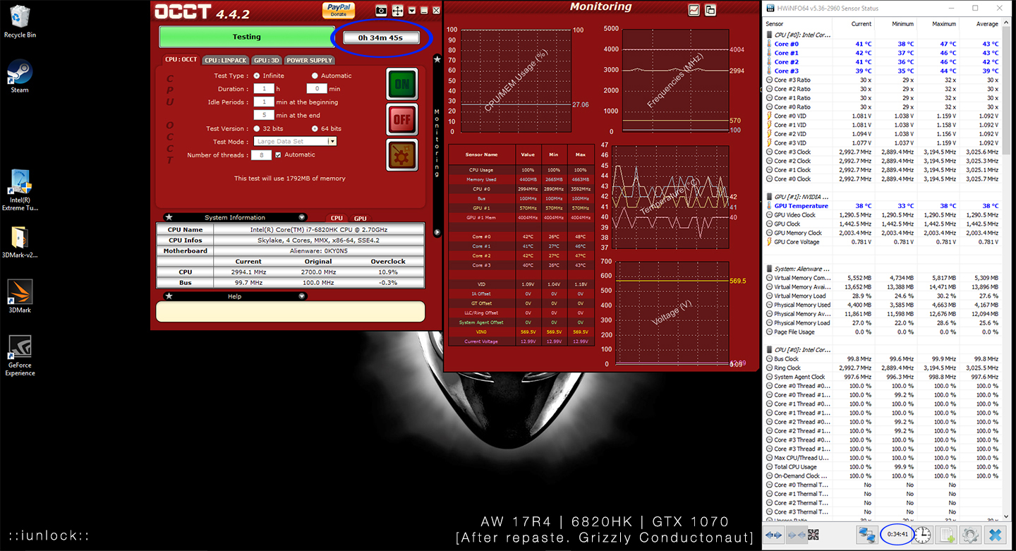Click HWiNFO expand columns blue arrows icon
1016x551 pixels.
[774, 535]
